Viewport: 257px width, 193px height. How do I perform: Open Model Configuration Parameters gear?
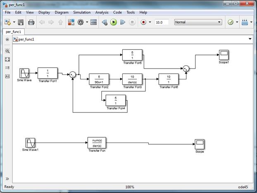81,22
